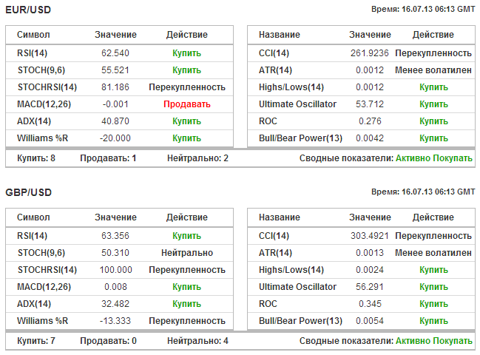Click the RSI value 62.540

click(x=115, y=53)
